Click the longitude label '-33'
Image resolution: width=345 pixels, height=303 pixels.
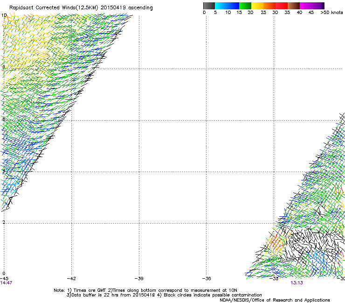[x=274, y=279]
